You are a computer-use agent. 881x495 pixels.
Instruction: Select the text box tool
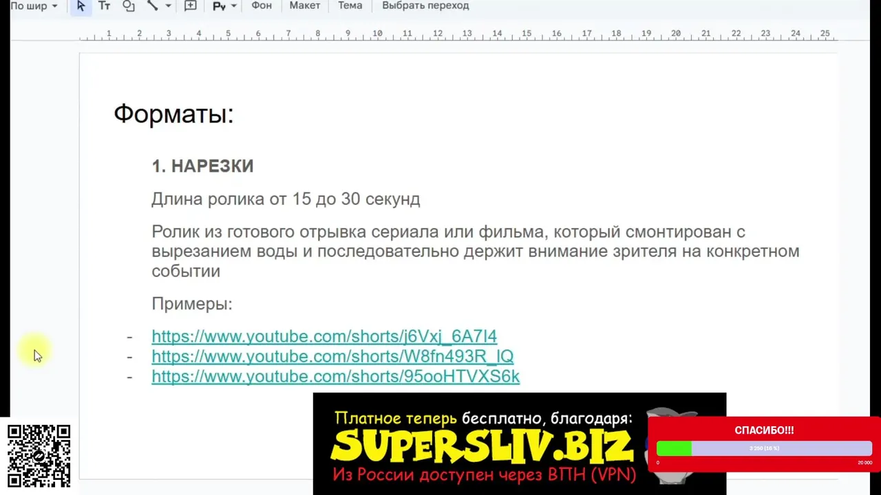tap(104, 5)
